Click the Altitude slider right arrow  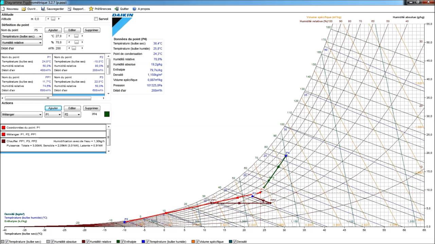pos(59,19)
